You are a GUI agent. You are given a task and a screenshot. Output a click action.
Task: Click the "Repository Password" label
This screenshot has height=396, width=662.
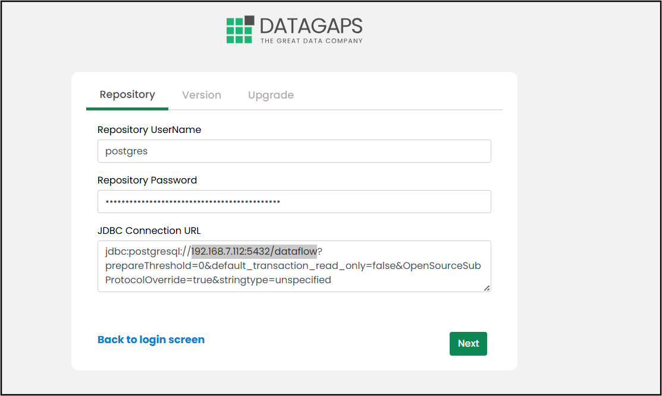pos(147,180)
